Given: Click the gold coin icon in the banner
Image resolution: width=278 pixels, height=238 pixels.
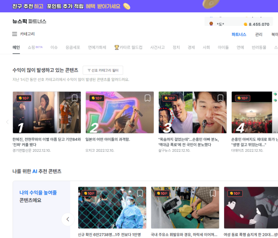Looking at the screenshot, I should (127, 6).
